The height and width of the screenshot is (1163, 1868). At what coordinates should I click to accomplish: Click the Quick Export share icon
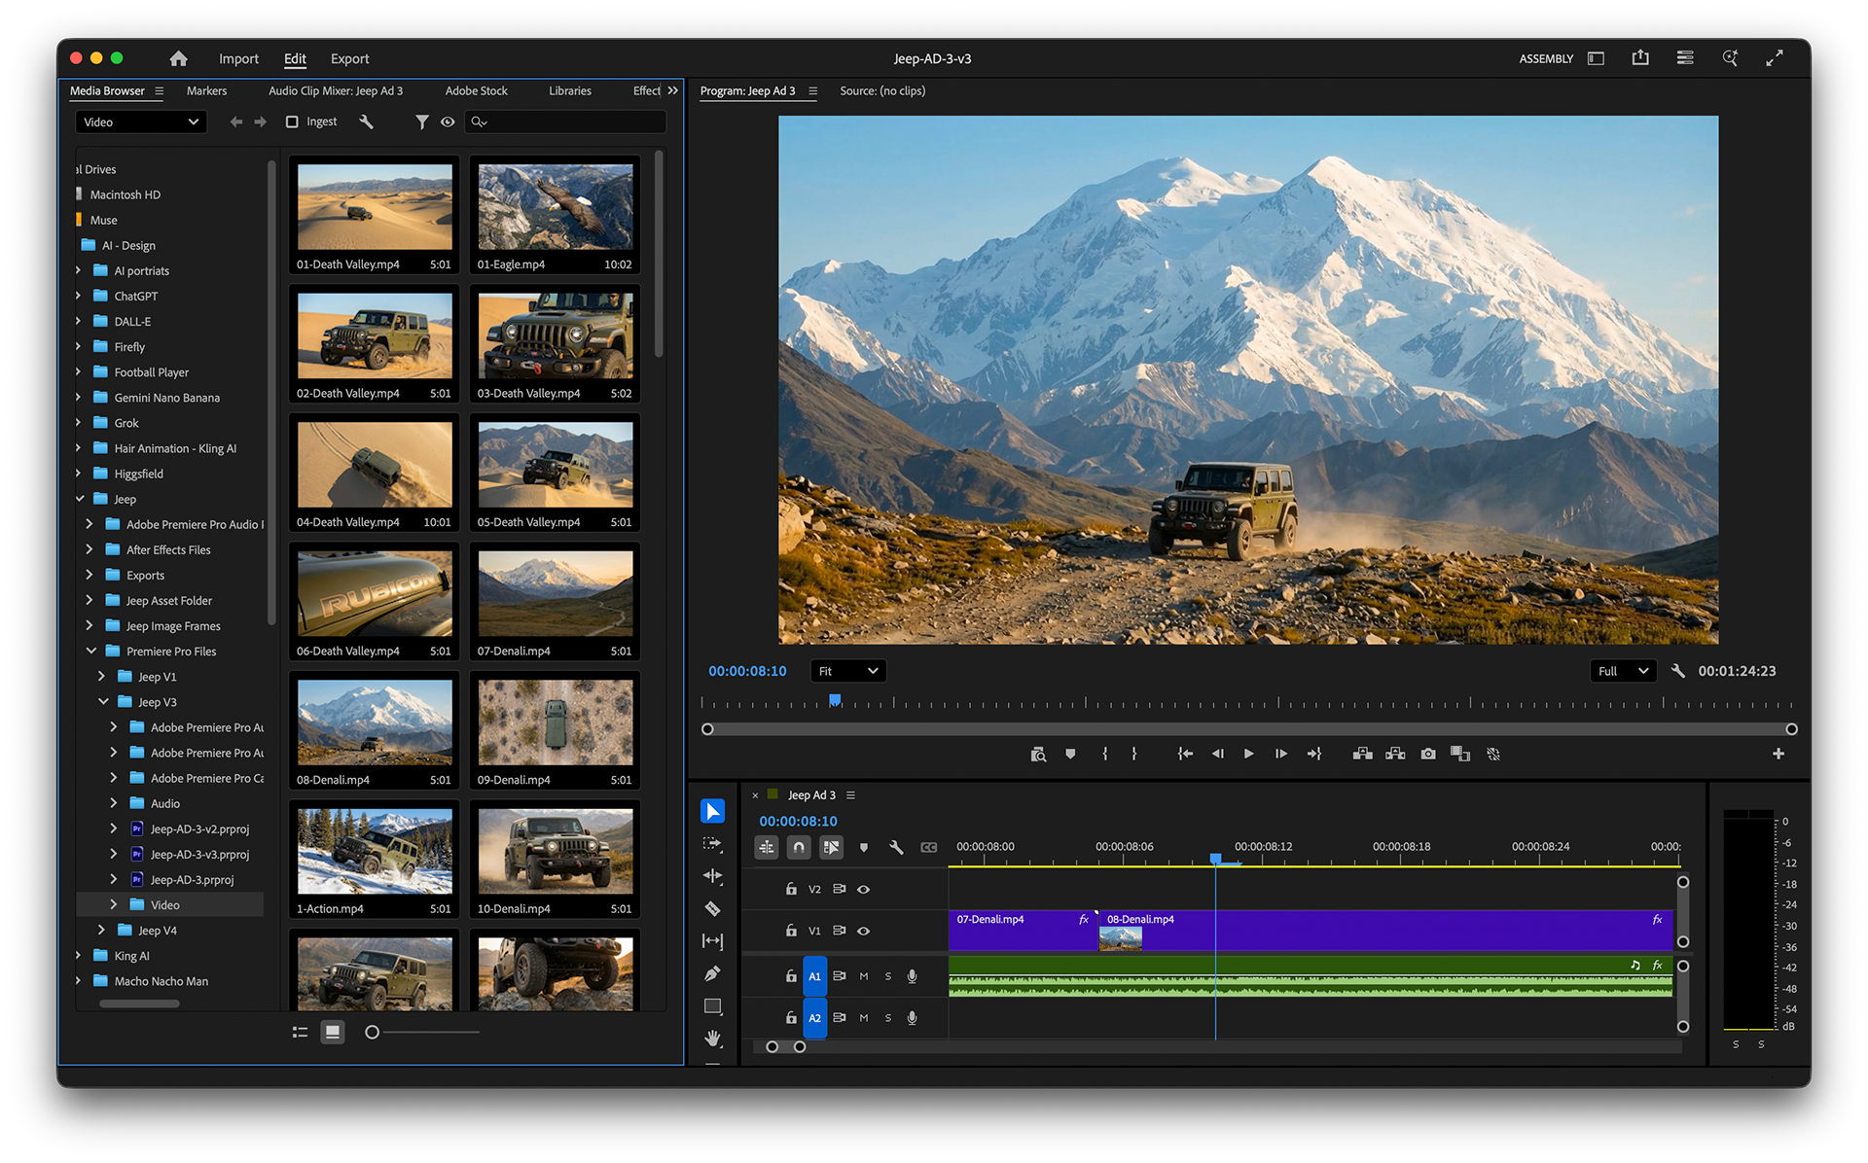point(1640,58)
